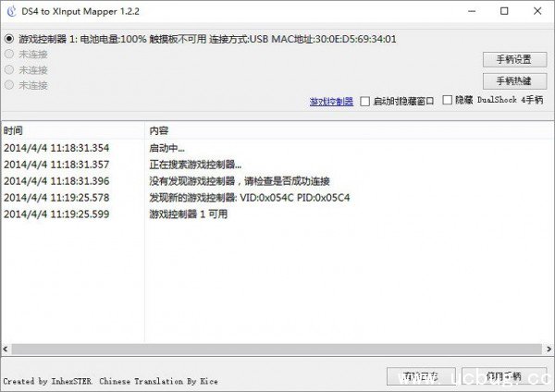Toggle the 隐藏 DualShock 4手柄 checkbox
The width and height of the screenshot is (555, 392).
(449, 101)
